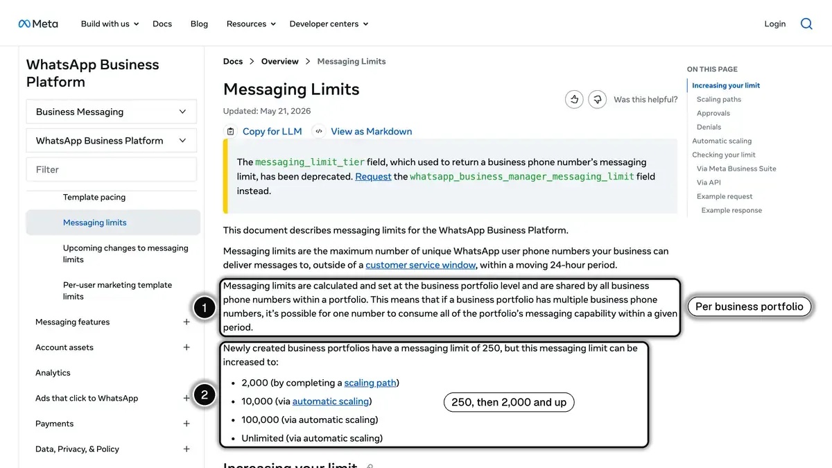
Task: Open Resources menu
Action: pyautogui.click(x=251, y=24)
